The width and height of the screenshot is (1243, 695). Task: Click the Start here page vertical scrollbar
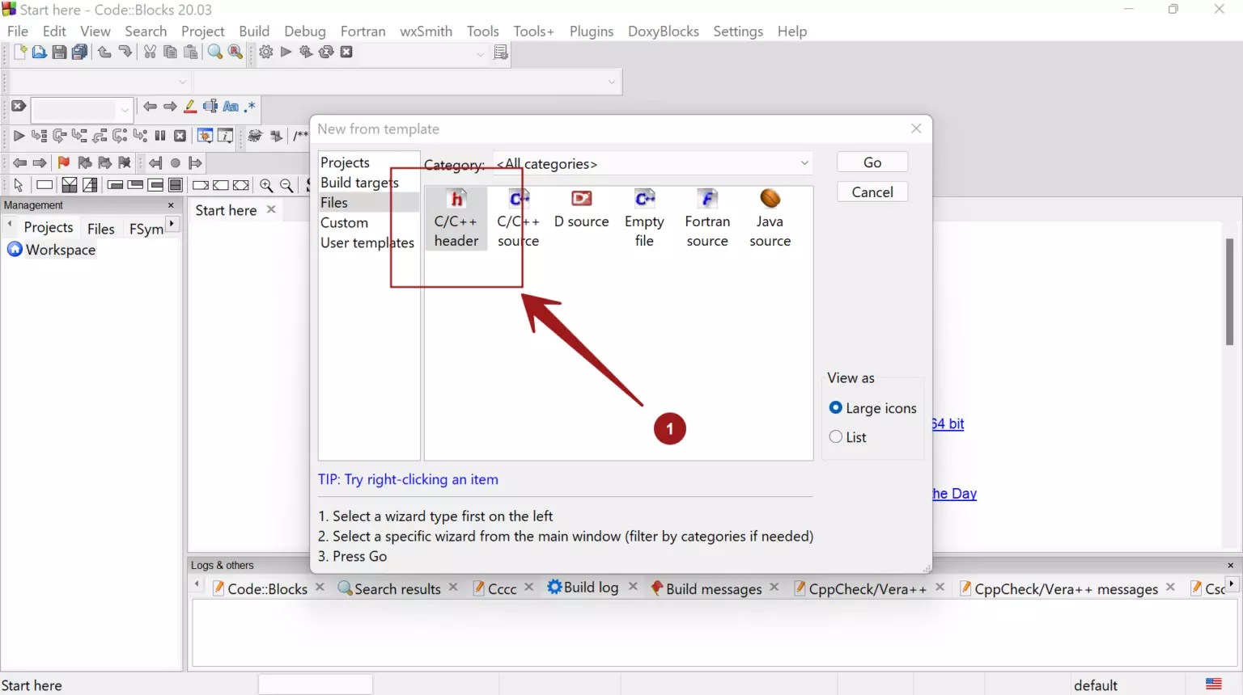[1229, 293]
